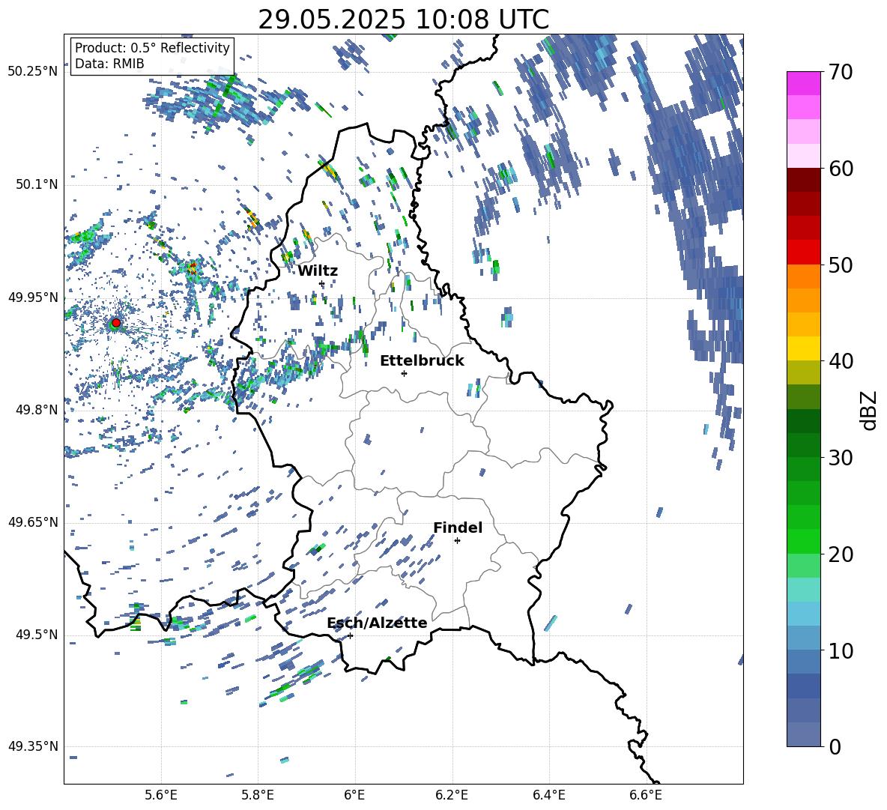The image size is (887, 810).
Task: Click the colorbar tick label 0
Action: pos(834,746)
